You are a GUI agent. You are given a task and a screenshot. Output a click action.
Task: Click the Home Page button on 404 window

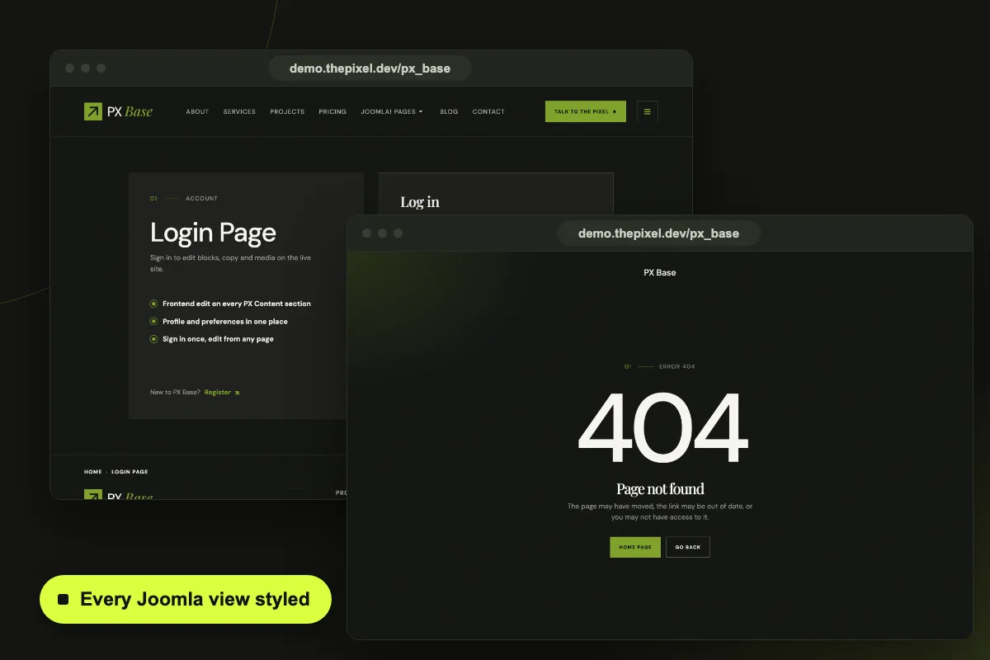click(635, 547)
